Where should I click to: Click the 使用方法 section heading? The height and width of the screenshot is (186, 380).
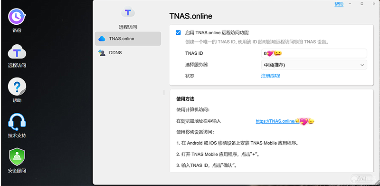[185, 99]
